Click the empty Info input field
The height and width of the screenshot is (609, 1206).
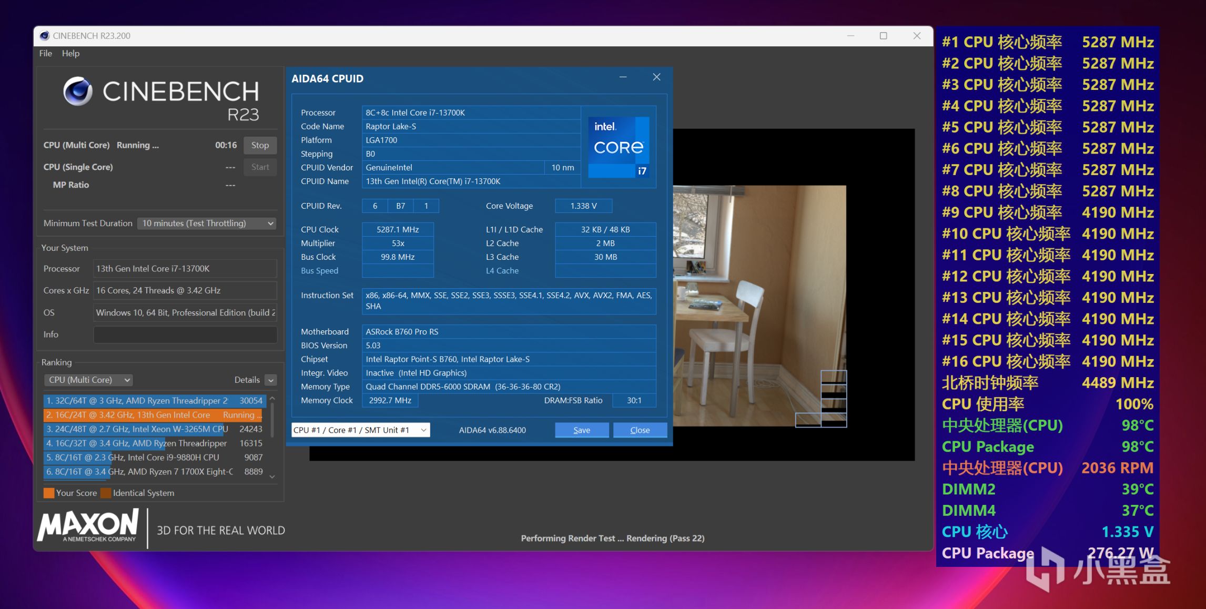click(x=185, y=334)
